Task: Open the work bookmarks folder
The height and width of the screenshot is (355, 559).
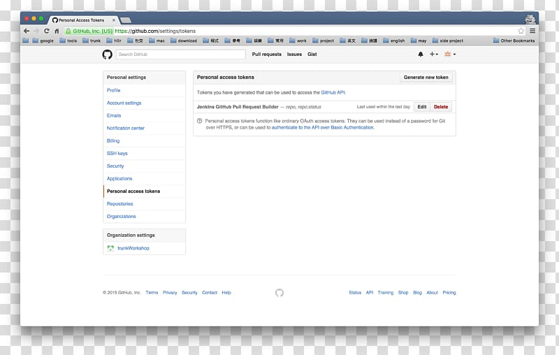Action: [x=298, y=41]
